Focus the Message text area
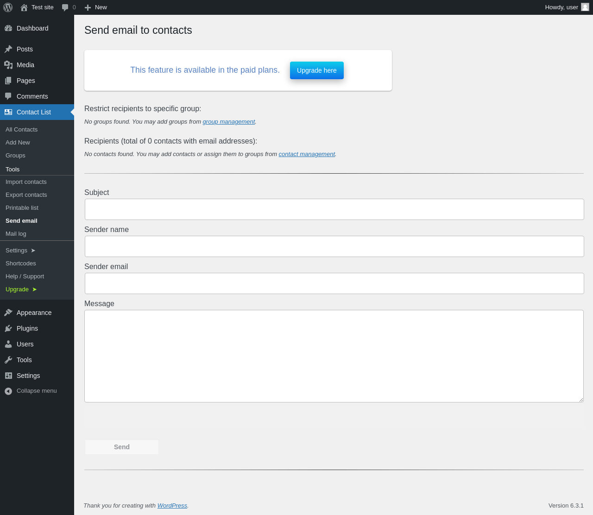Image resolution: width=593 pixels, height=515 pixels. coord(334,356)
